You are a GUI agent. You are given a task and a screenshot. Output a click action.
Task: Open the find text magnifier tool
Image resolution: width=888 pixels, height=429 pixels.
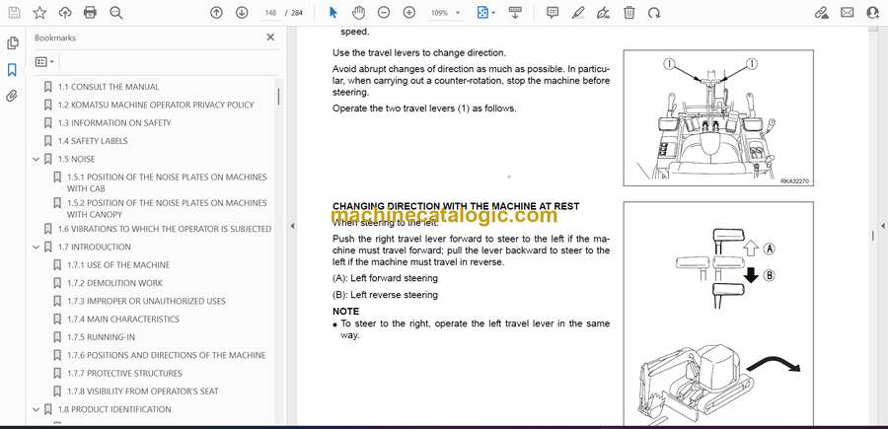pos(116,13)
